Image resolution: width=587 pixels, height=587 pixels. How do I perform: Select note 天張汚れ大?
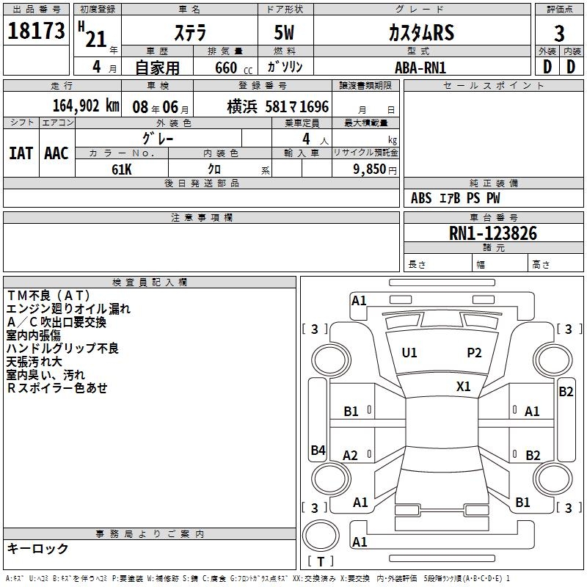pos(34,361)
